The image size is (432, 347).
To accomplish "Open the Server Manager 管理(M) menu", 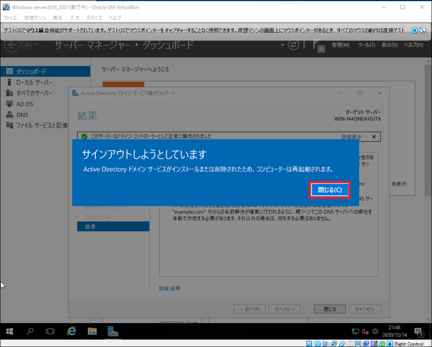I will tap(340, 45).
